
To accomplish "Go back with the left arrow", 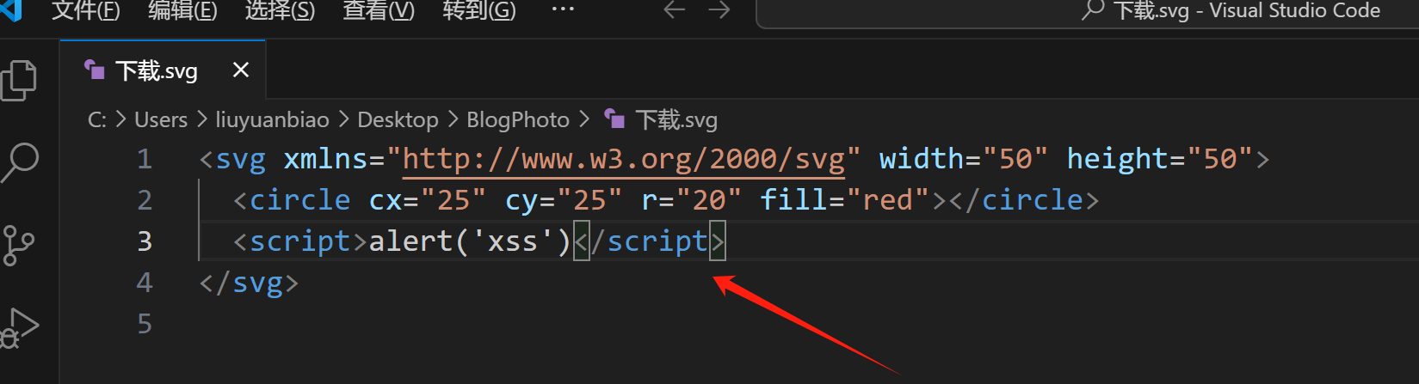I will 675,10.
